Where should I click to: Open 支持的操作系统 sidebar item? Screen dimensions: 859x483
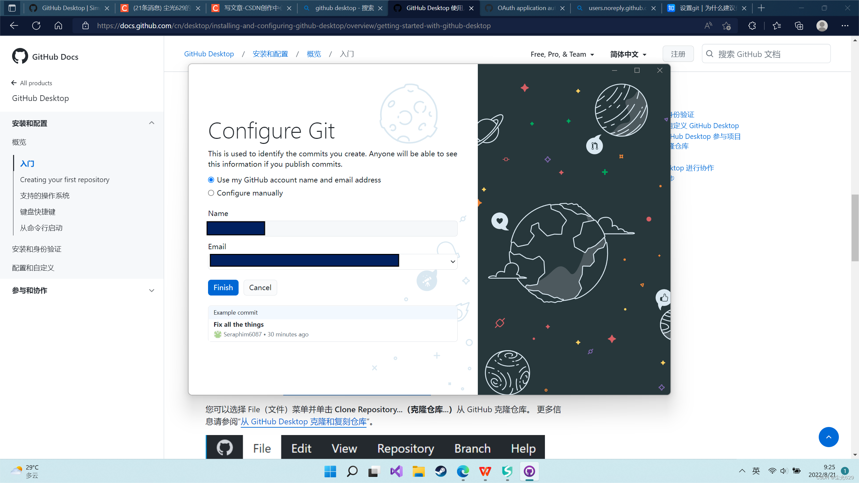45,196
